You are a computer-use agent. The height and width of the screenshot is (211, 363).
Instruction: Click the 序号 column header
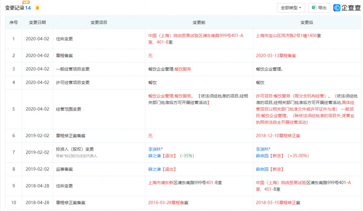(13, 22)
